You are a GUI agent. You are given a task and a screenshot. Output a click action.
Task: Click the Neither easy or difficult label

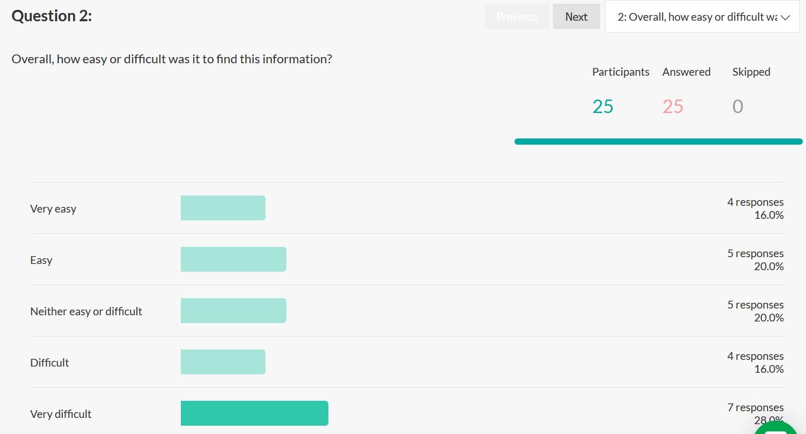[x=86, y=311]
